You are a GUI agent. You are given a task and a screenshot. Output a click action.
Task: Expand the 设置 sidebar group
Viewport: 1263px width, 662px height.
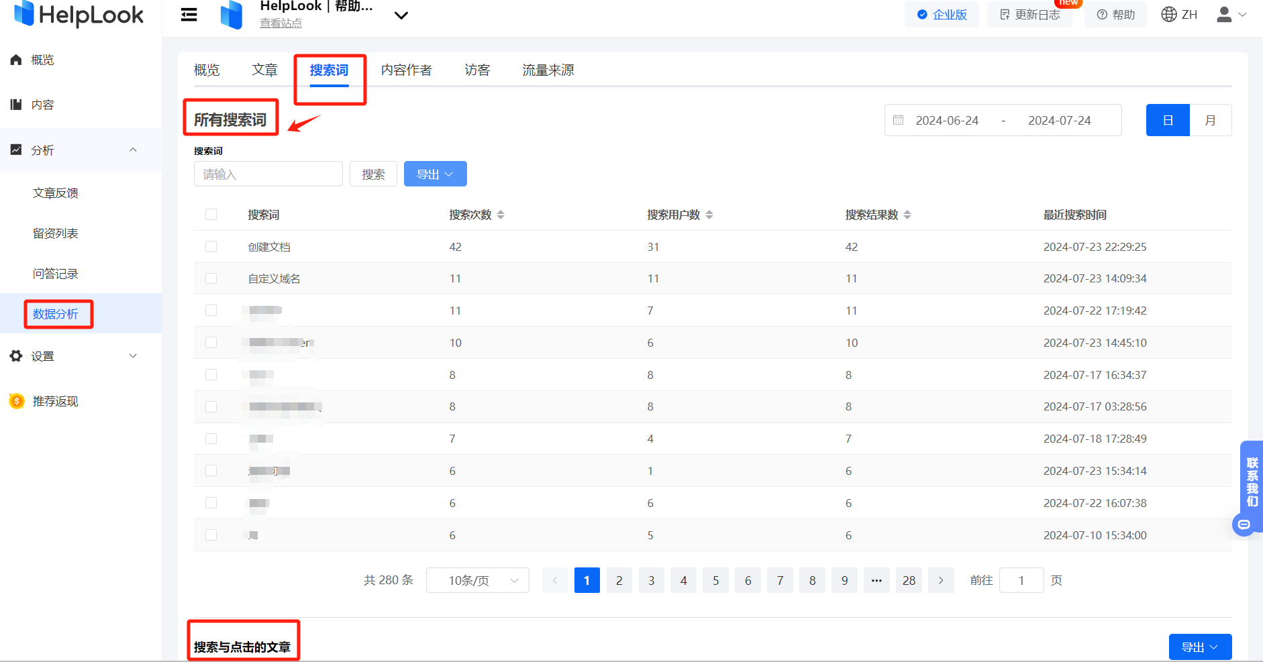(x=81, y=356)
